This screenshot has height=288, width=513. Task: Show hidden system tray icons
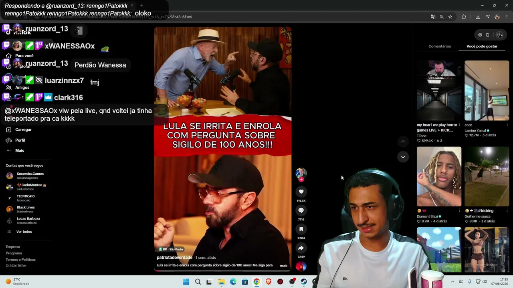click(452, 282)
